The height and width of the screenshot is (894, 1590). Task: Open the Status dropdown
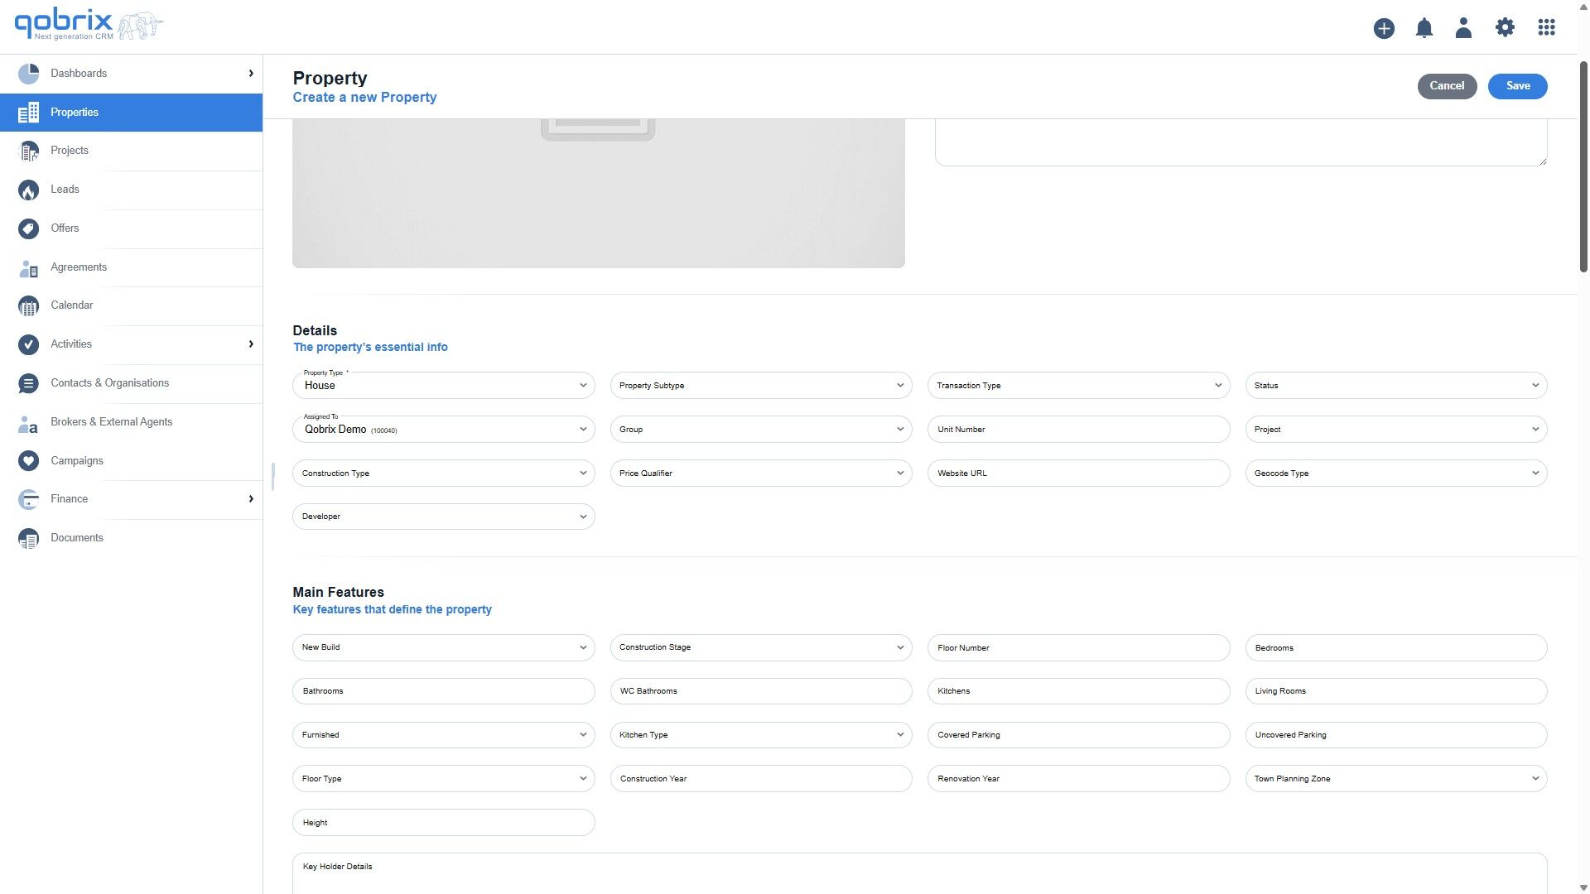click(x=1396, y=385)
